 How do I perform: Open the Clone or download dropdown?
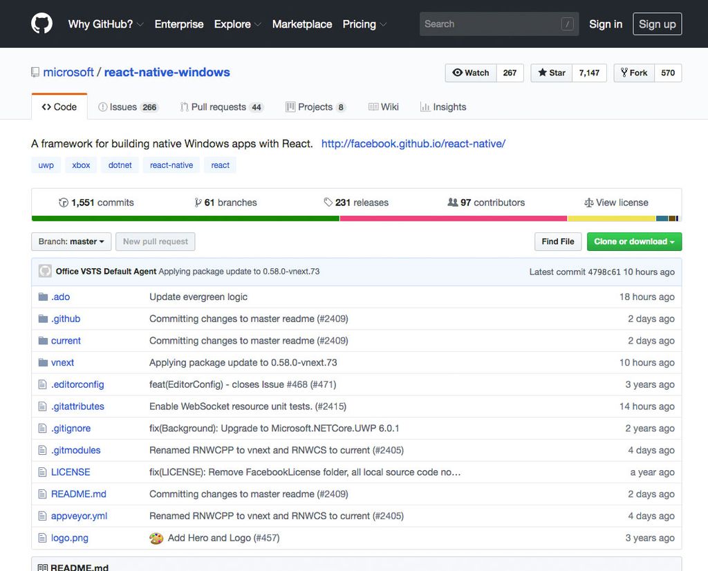click(x=634, y=241)
